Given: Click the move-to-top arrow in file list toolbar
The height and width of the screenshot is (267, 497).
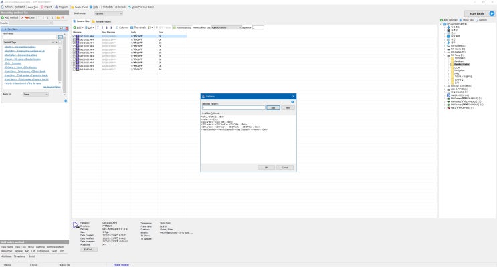Looking at the screenshot, I should click(98, 27).
